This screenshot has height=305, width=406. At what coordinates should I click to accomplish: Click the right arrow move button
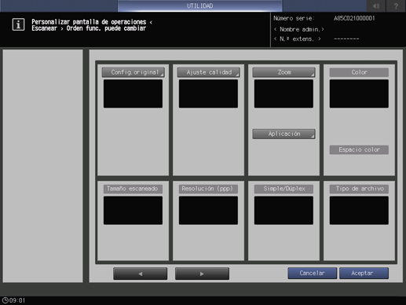(202, 274)
